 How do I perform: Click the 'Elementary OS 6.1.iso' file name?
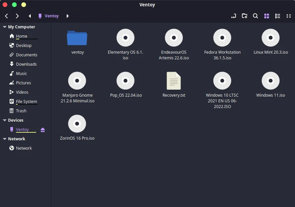click(x=125, y=55)
